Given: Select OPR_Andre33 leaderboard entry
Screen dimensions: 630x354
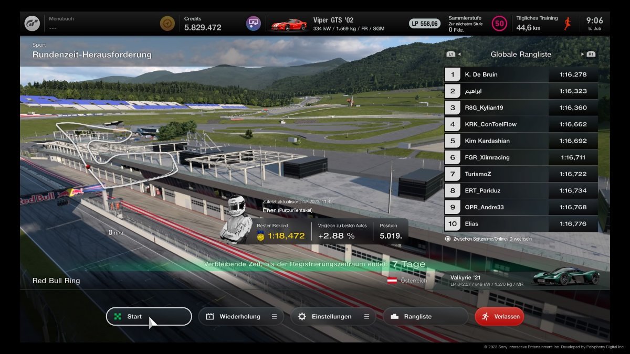Looking at the screenshot, I should tap(521, 207).
